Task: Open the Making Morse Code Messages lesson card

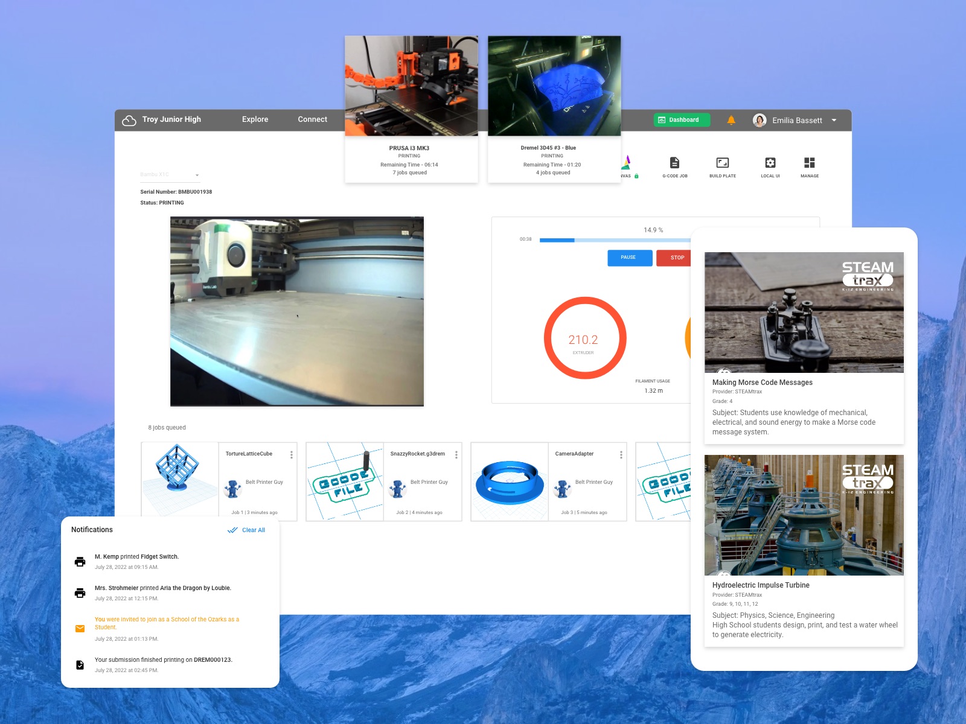Action: coord(804,348)
